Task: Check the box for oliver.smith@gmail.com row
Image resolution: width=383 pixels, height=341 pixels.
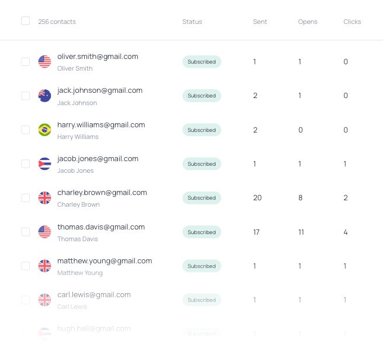Action: [x=26, y=62]
